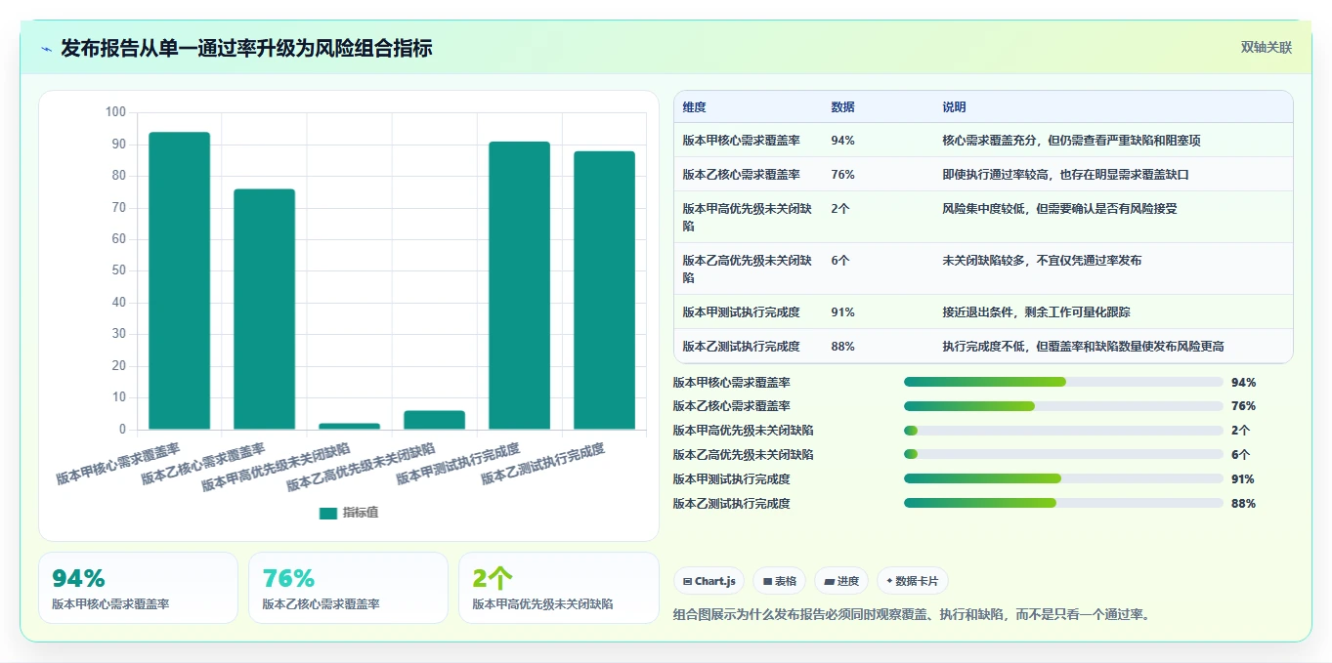
Task: Click the 版本甲高优先级未关闭缺陷 bar in chart
Action: click(349, 426)
